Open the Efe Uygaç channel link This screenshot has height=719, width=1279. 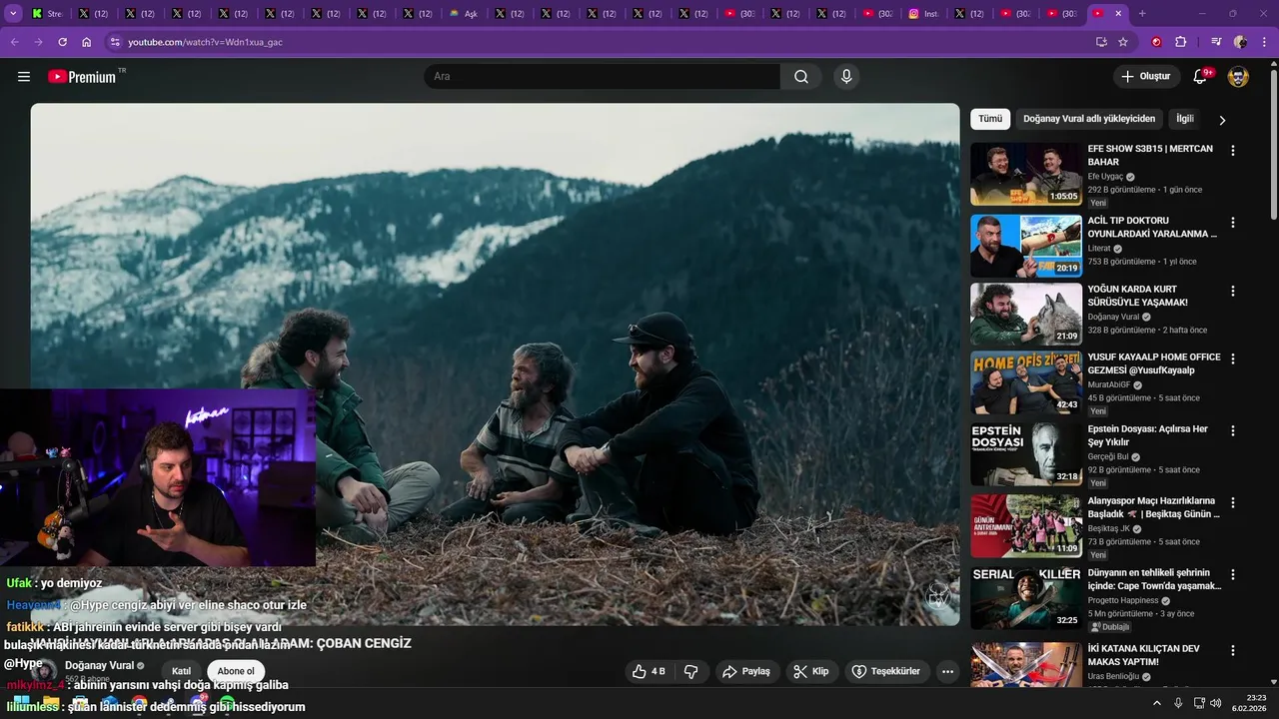click(1105, 177)
